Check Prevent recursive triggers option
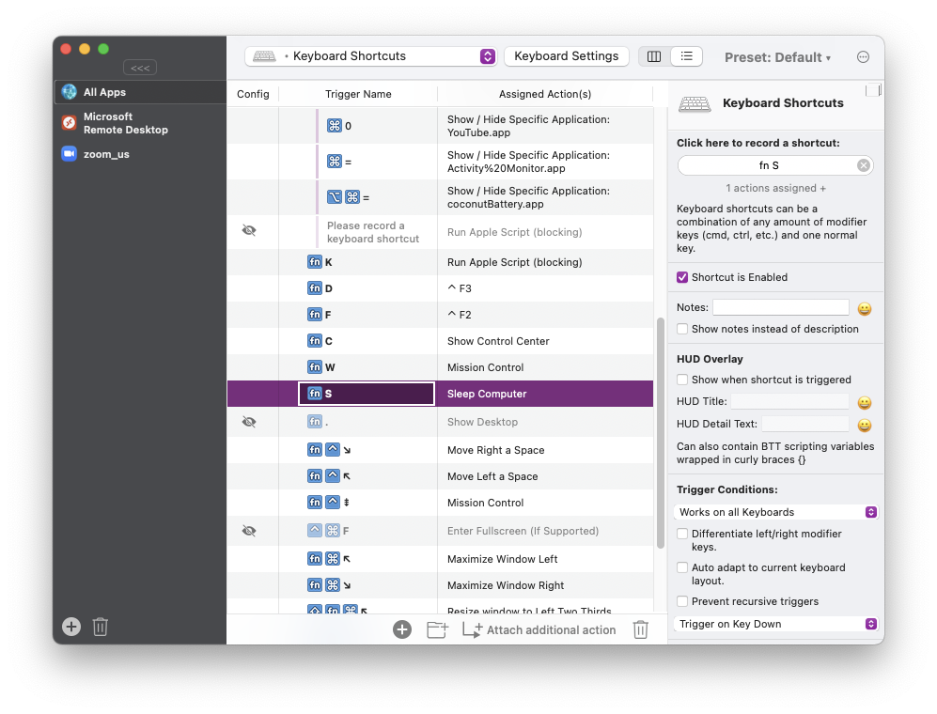The width and height of the screenshot is (937, 714). tap(683, 601)
